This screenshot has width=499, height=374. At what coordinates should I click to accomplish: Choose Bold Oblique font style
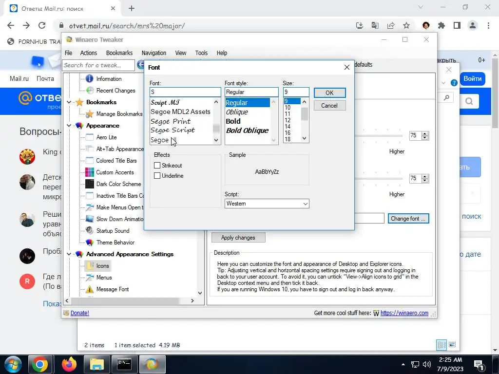point(247,131)
